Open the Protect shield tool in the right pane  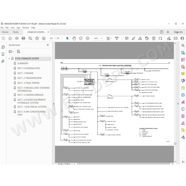point(183,109)
